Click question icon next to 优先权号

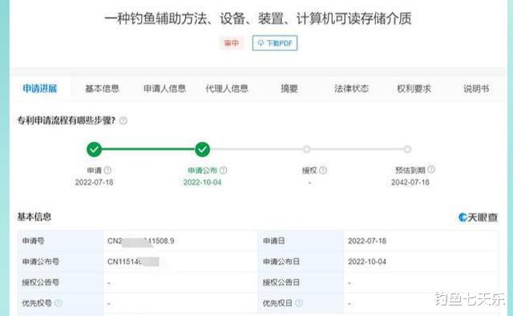(59, 303)
